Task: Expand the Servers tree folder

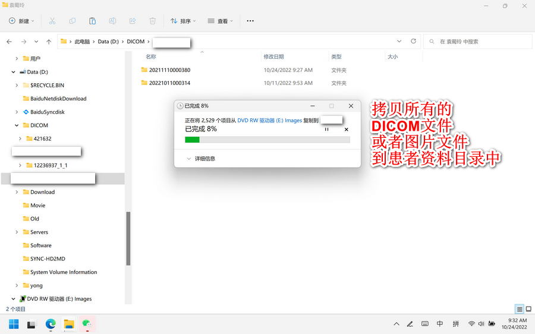Action: [x=17, y=232]
